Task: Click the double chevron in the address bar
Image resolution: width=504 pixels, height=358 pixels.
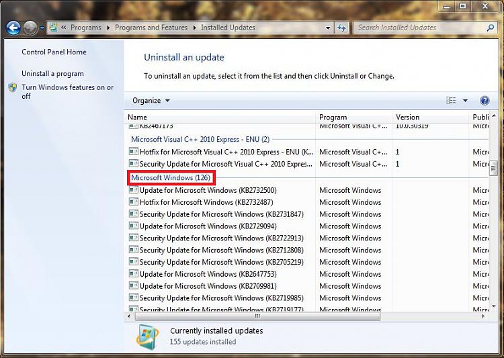Action: click(64, 28)
